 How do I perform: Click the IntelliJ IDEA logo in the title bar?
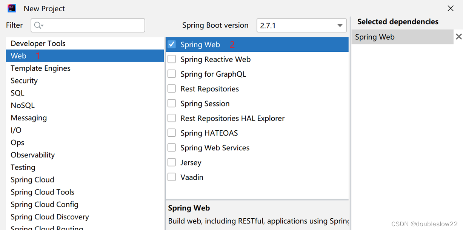pos(11,8)
